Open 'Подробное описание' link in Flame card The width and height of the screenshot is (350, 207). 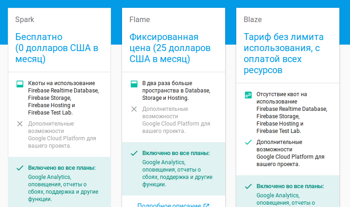tap(169, 205)
